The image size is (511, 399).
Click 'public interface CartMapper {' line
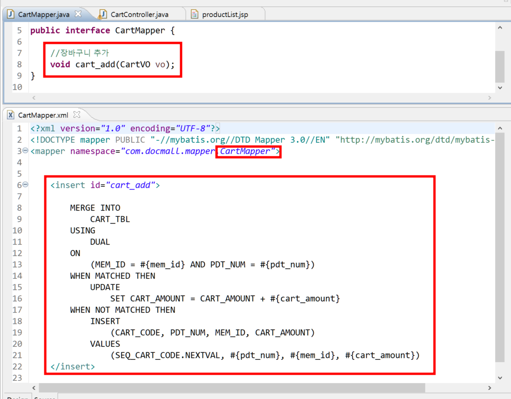coord(103,31)
